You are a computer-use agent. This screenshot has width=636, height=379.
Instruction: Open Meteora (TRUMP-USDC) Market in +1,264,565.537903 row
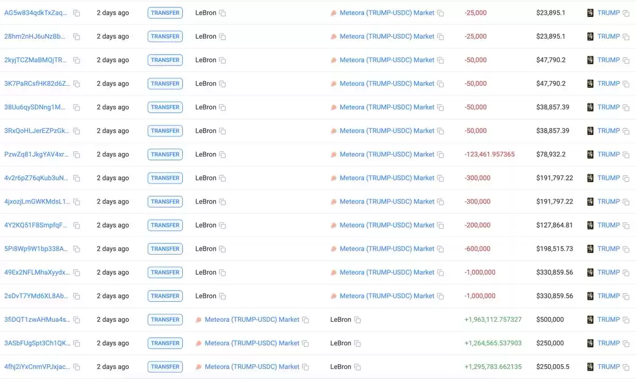[x=252, y=343]
